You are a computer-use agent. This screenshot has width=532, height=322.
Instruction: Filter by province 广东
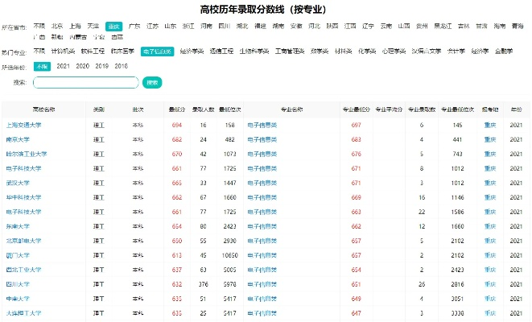[134, 26]
